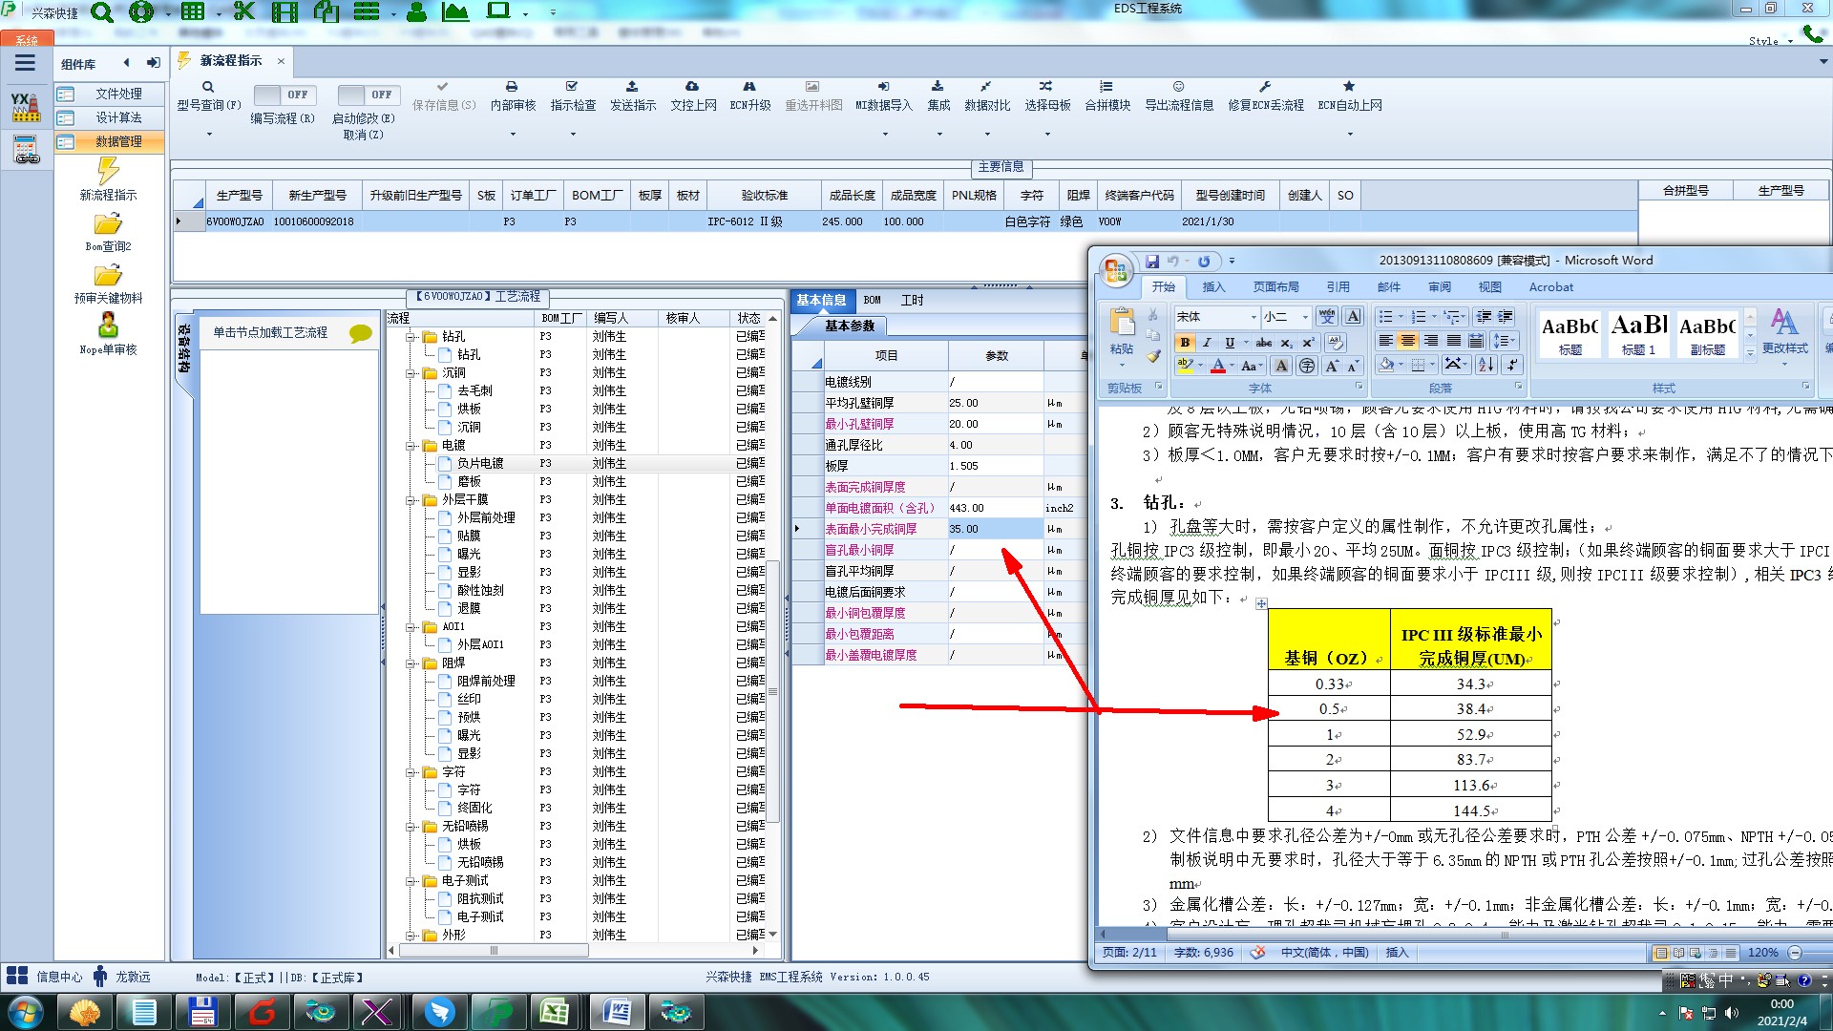Collapse 电镀 folder in process tree
This screenshot has width=1833, height=1031.
(x=411, y=446)
